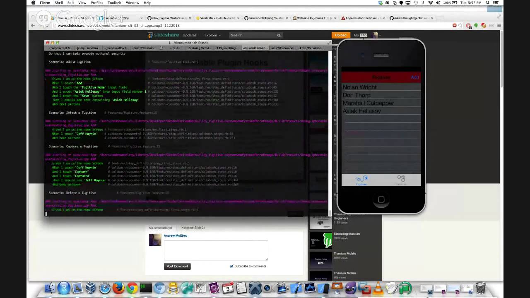This screenshot has width=530, height=298.
Task: Open Spotlight search magnifier in menu bar
Action: [x=488, y=3]
